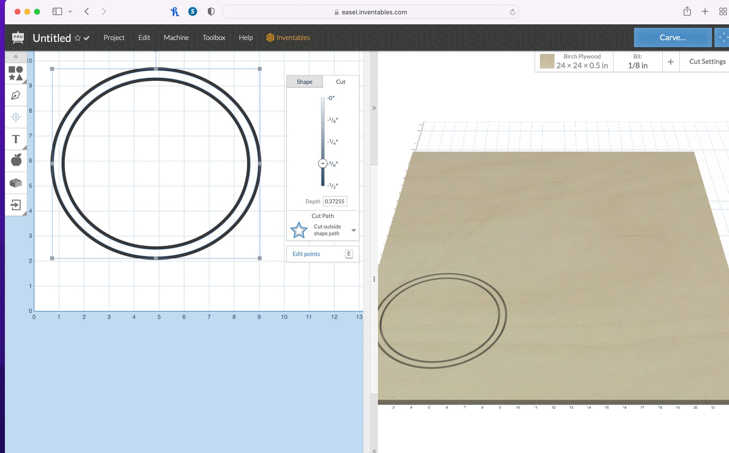Select the Pen drawing tool
The height and width of the screenshot is (453, 729).
(x=16, y=95)
